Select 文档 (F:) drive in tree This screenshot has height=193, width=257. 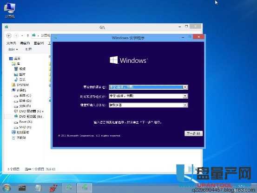pyautogui.click(x=25, y=106)
